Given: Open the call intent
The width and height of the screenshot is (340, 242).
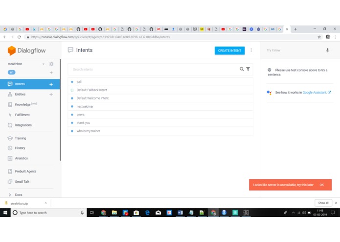Looking at the screenshot, I should (x=160, y=82).
